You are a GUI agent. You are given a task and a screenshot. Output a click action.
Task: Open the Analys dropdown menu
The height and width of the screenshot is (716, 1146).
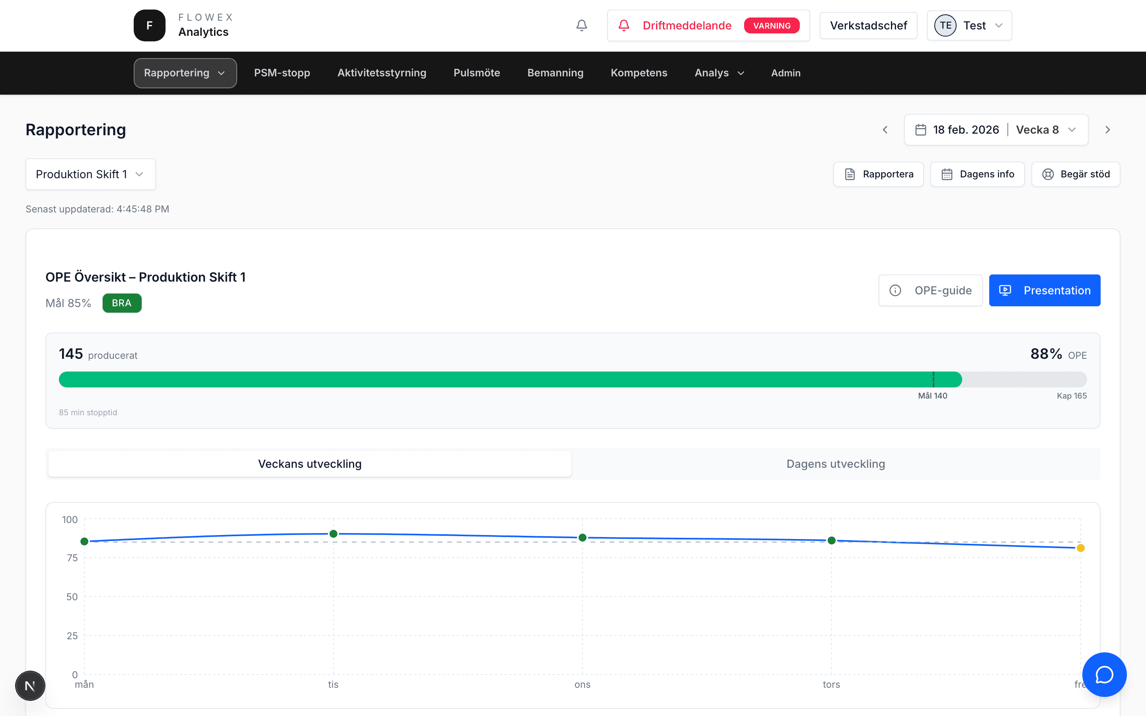(x=718, y=73)
